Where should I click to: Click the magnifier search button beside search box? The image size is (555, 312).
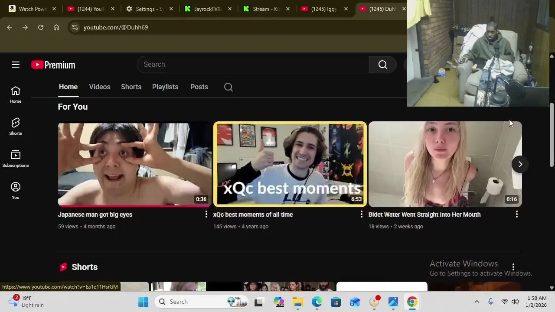tap(383, 65)
